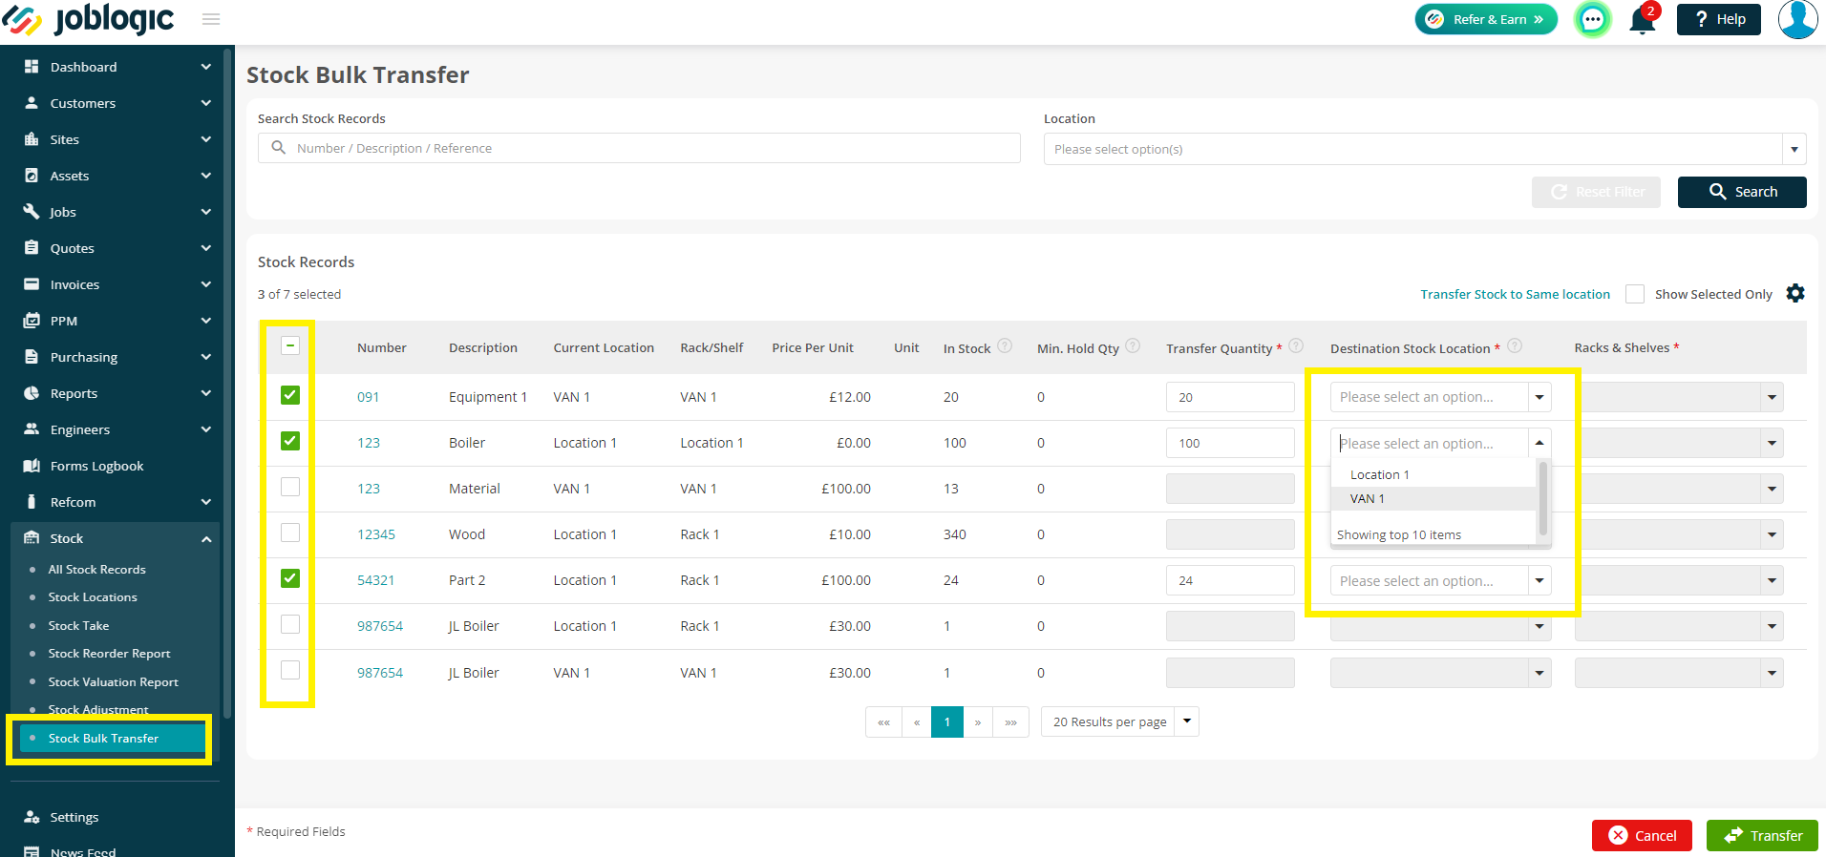
Task: Click the Engineers people icon
Action: (32, 429)
